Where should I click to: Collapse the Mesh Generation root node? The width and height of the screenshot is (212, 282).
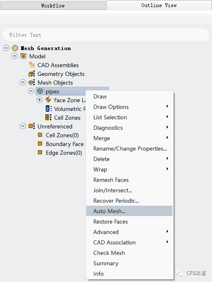pos(6,48)
